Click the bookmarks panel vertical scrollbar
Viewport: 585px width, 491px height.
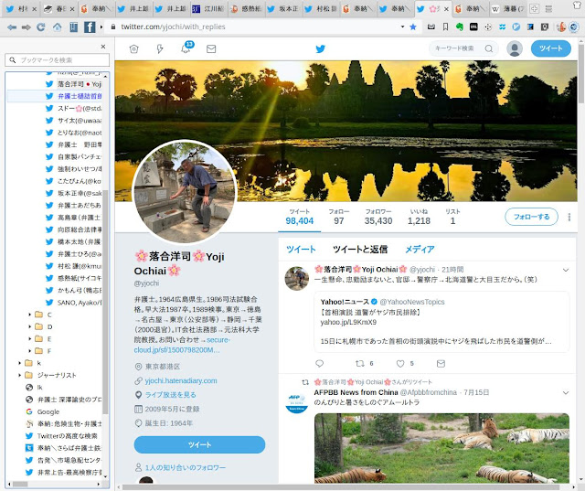(105, 302)
